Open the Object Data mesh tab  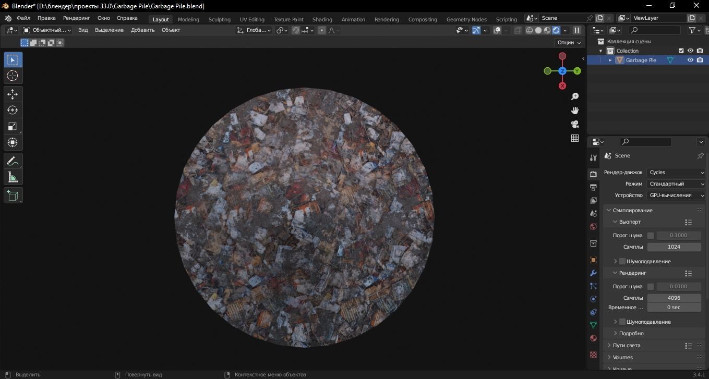(x=593, y=325)
